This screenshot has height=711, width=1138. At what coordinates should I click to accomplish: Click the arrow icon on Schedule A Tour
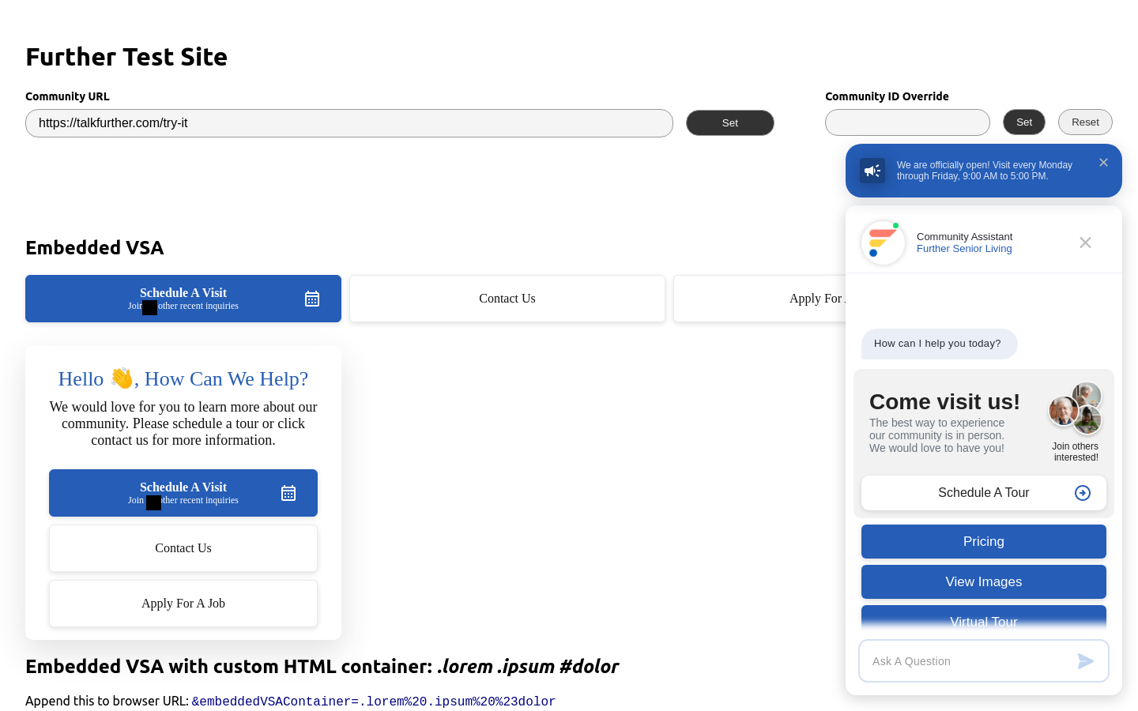1083,493
